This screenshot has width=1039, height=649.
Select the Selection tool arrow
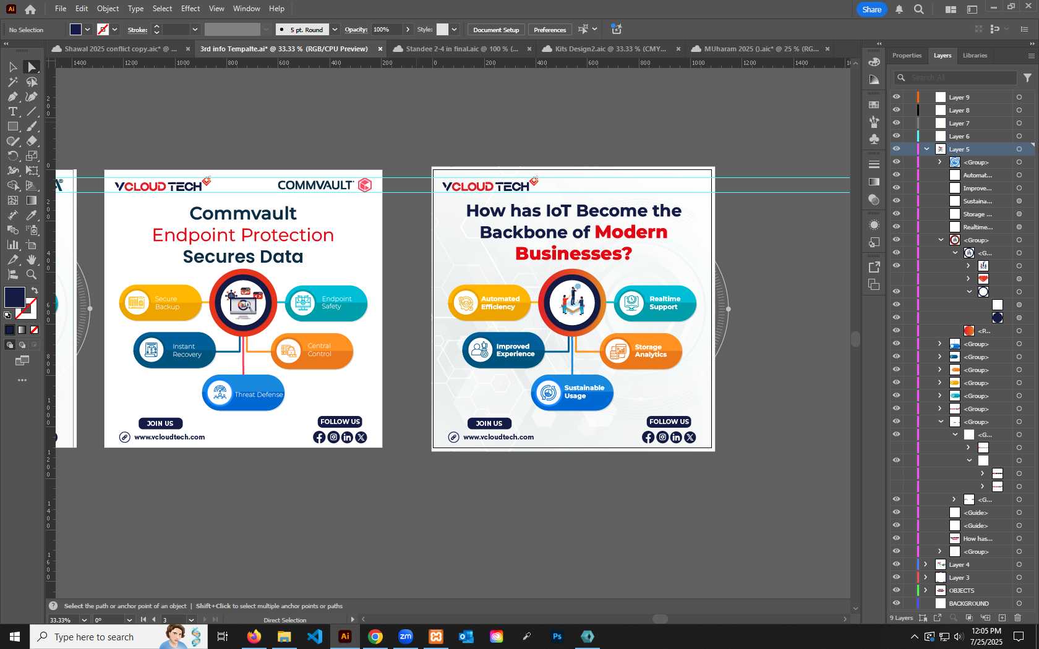(12, 67)
